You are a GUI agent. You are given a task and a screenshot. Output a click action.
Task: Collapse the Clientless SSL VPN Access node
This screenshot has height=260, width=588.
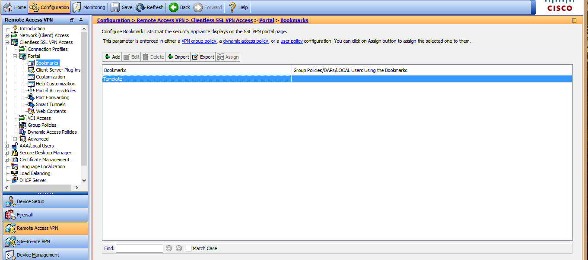pyautogui.click(x=7, y=42)
